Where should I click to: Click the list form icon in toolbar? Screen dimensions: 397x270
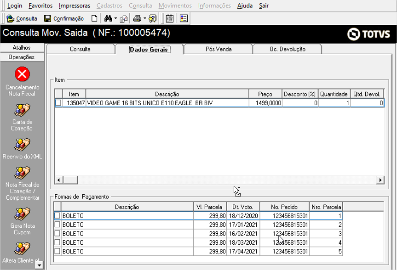point(184,18)
